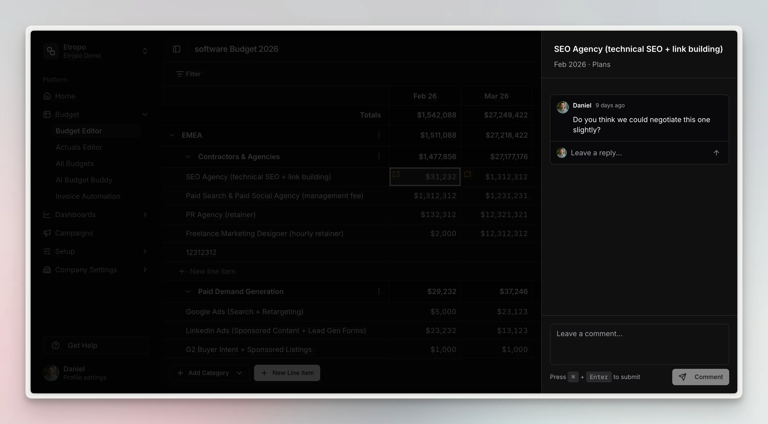This screenshot has width=768, height=424.
Task: Collapse the Contractors & Agencies category
Action: coord(188,157)
